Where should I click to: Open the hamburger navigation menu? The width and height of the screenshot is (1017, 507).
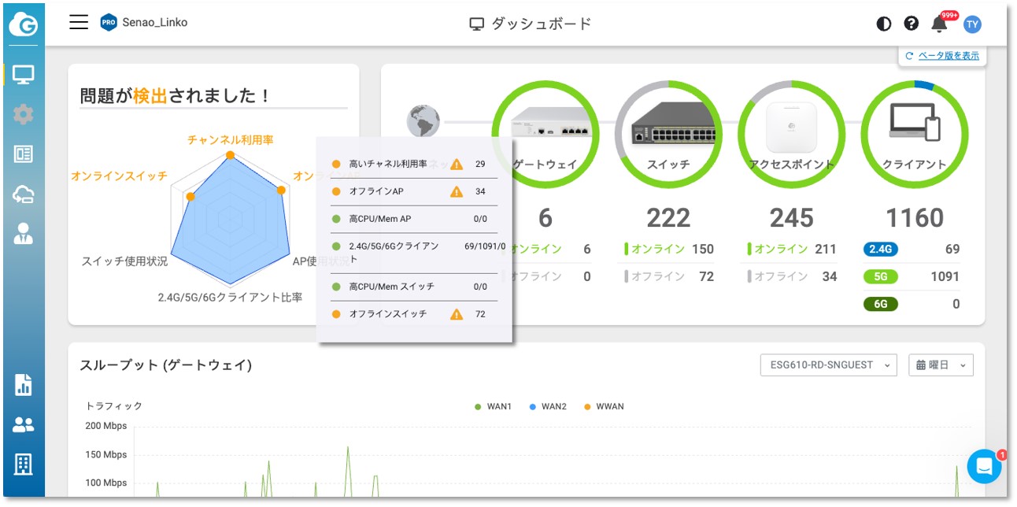(79, 22)
